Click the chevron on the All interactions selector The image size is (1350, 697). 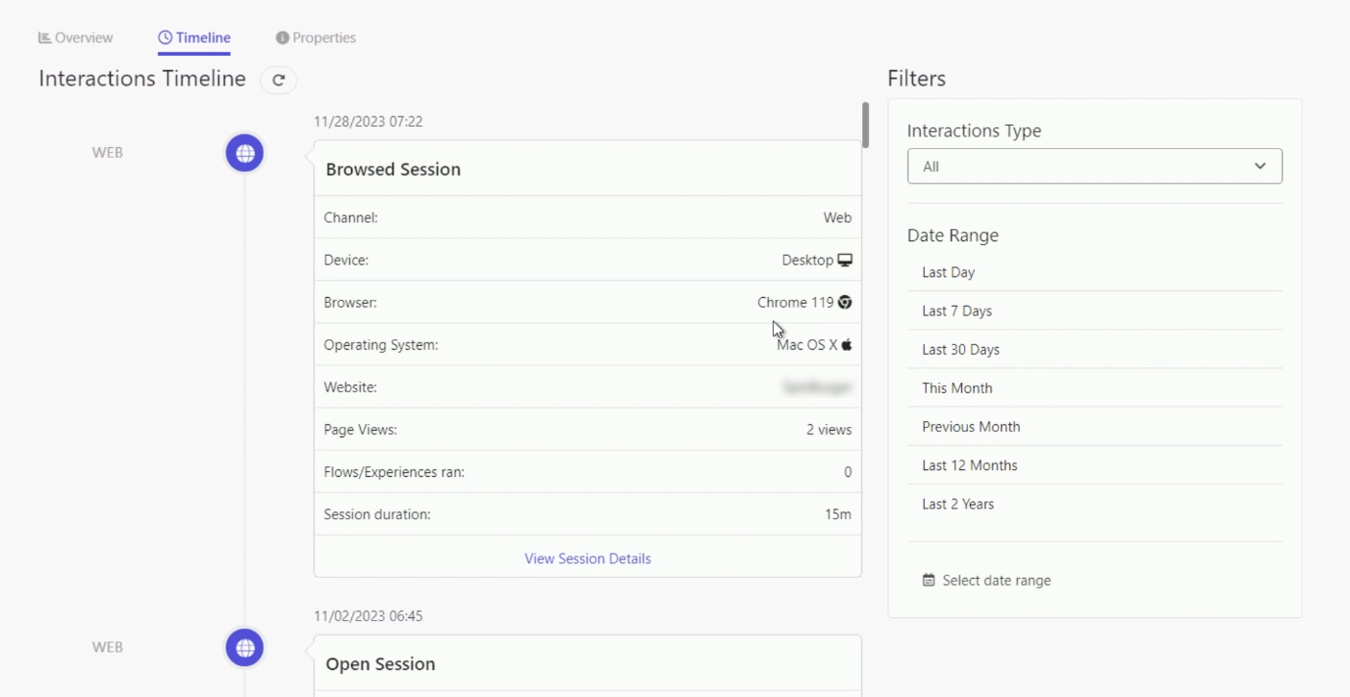click(x=1261, y=165)
